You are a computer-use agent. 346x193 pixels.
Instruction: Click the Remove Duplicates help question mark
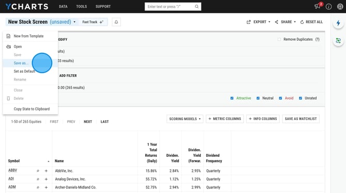pyautogui.click(x=317, y=39)
